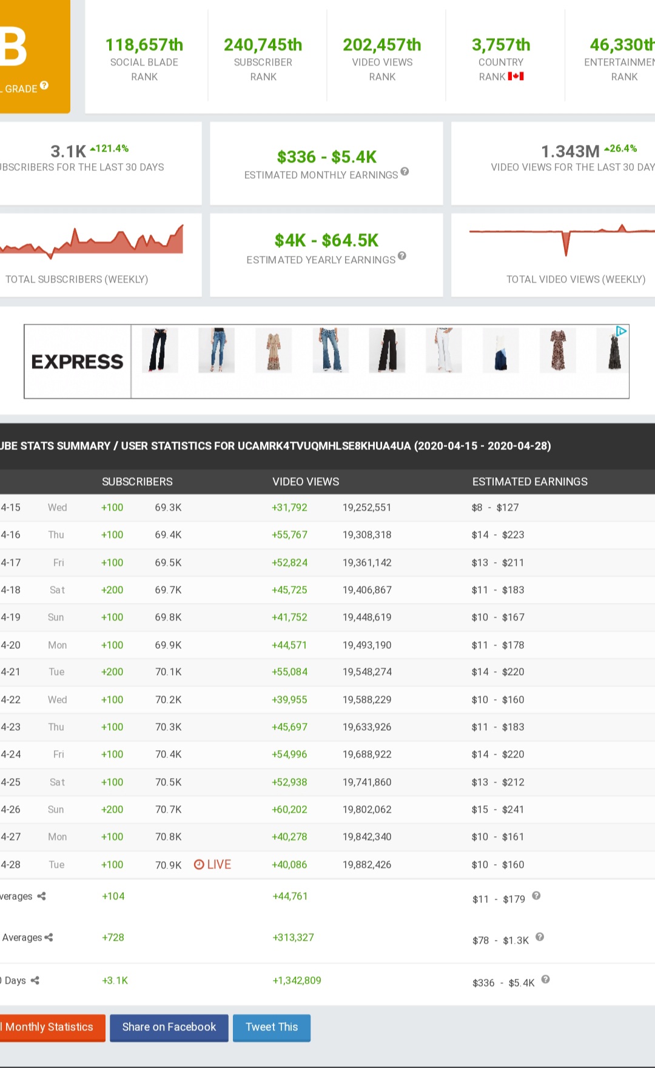This screenshot has width=655, height=1068.
Task: Click the ESTIMATED EARNINGS column header
Action: (x=530, y=482)
